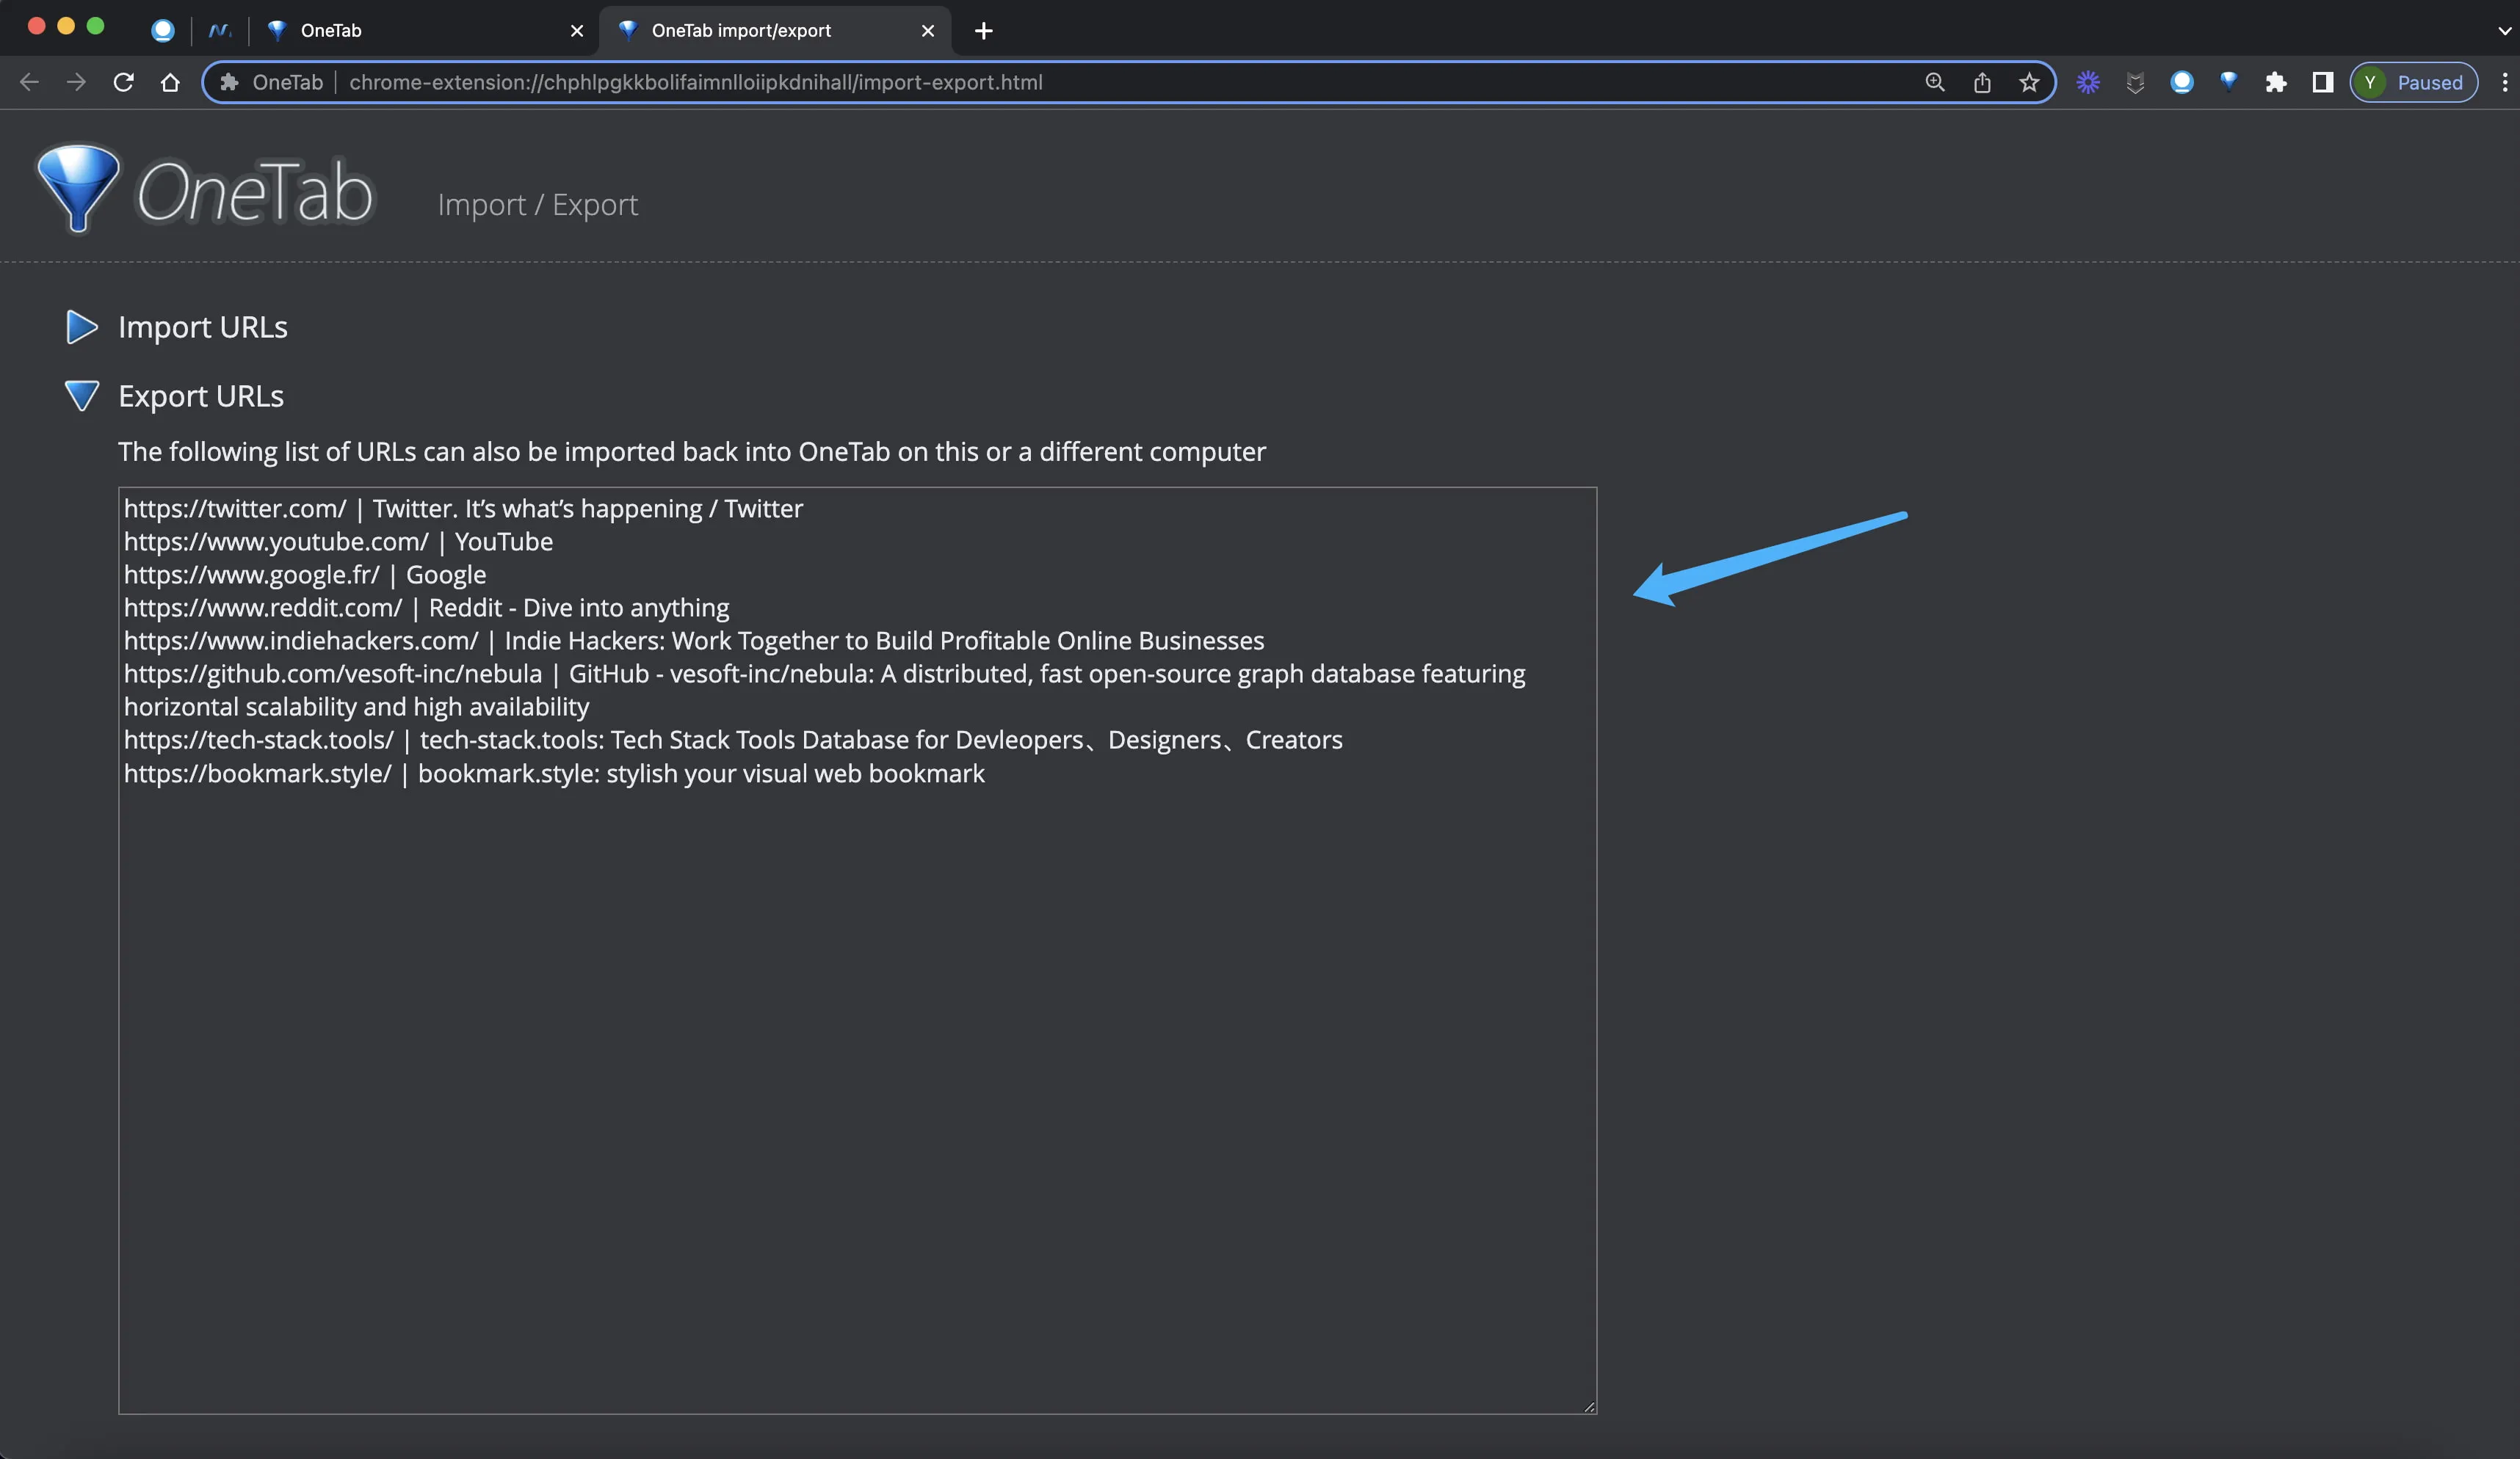Open Chrome's three-dot settings menu
The image size is (2520, 1459).
point(2504,83)
